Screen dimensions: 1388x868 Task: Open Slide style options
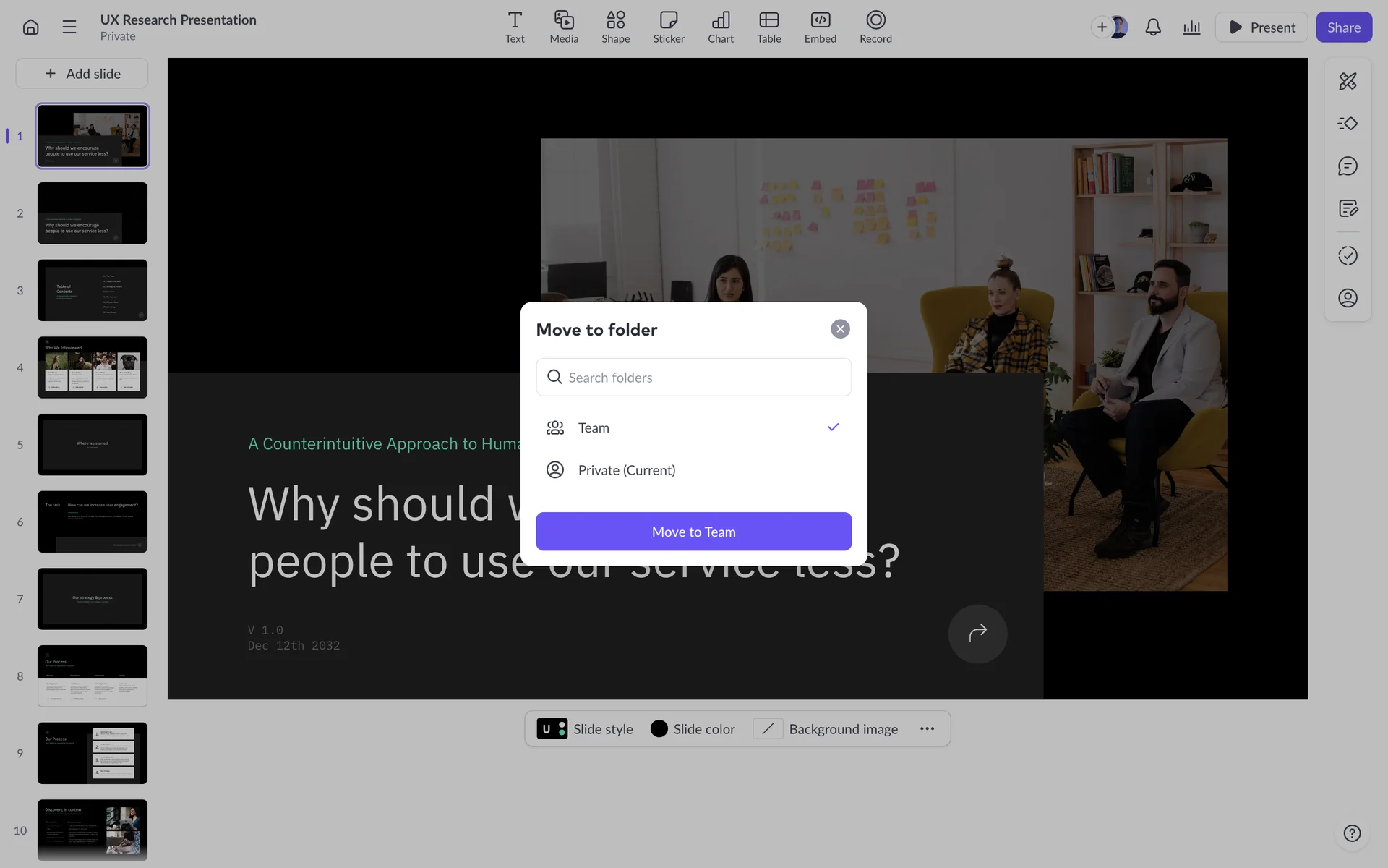(x=585, y=729)
